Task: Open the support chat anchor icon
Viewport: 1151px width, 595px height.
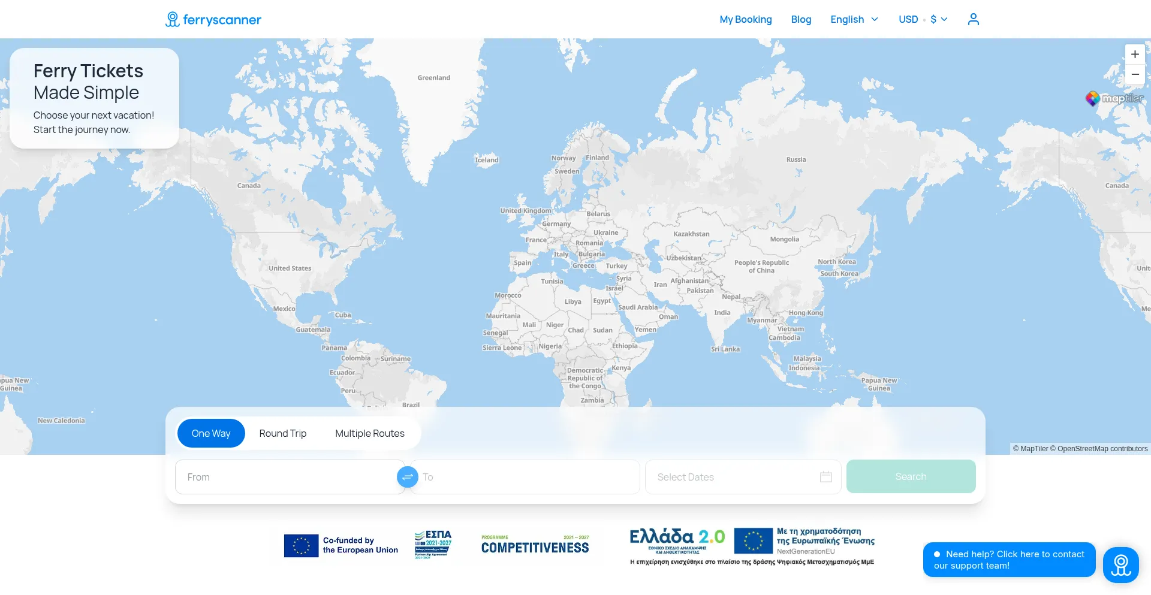Action: 1120,564
